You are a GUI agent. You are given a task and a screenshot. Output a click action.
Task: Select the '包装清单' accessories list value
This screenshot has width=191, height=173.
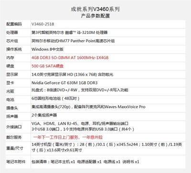click(85, 162)
